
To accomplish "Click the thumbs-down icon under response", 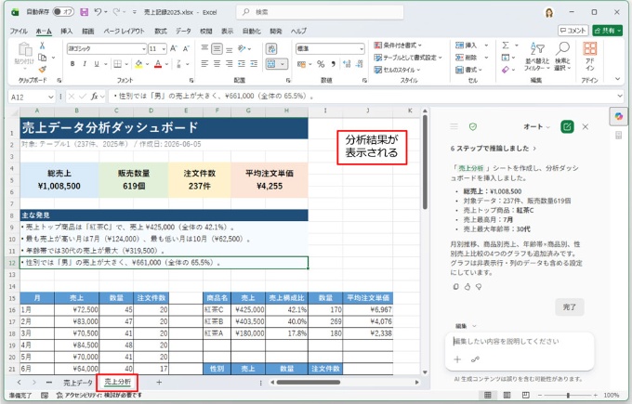I will click(479, 287).
